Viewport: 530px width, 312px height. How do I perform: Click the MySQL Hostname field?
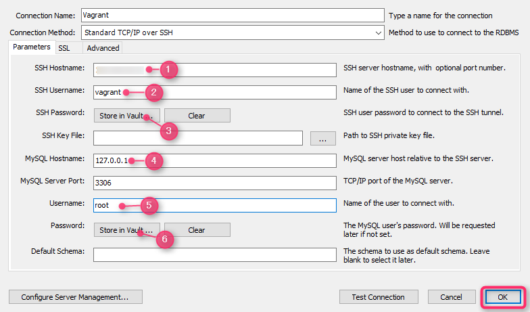(x=215, y=160)
